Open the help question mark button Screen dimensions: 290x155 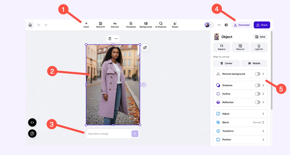(32, 133)
